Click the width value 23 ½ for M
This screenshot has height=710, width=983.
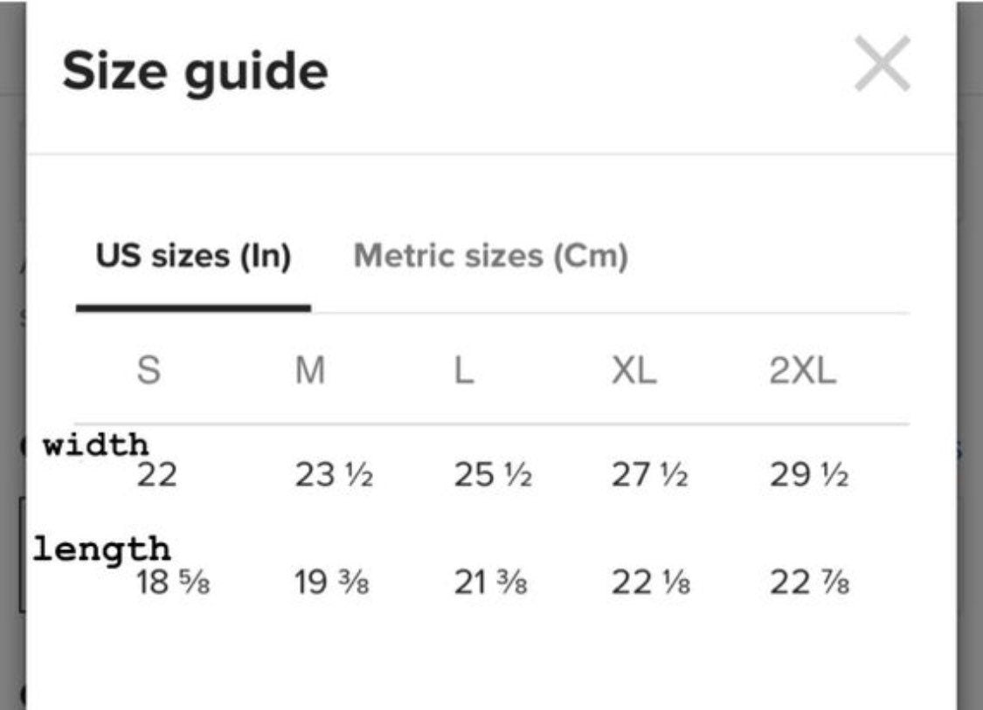pos(334,474)
